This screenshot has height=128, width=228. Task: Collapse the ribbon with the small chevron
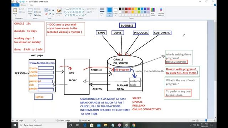pos(212,5)
